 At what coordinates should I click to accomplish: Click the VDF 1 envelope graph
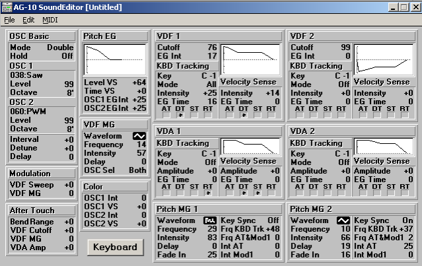click(250, 59)
